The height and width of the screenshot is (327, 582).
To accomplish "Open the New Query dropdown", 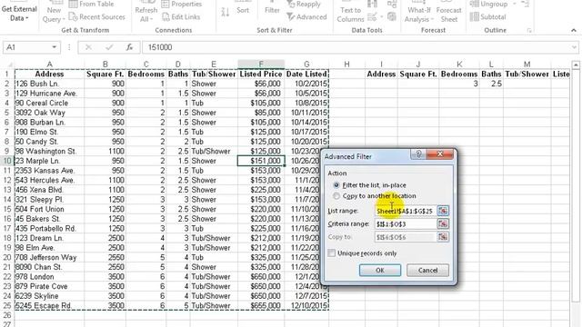I will click(x=54, y=15).
